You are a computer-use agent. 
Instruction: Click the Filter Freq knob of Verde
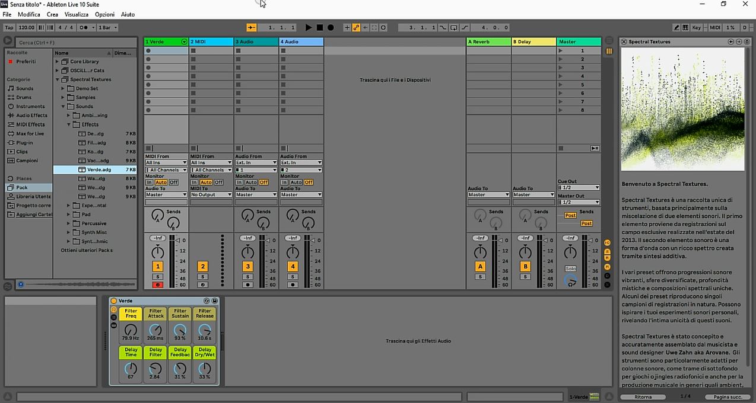tap(131, 330)
